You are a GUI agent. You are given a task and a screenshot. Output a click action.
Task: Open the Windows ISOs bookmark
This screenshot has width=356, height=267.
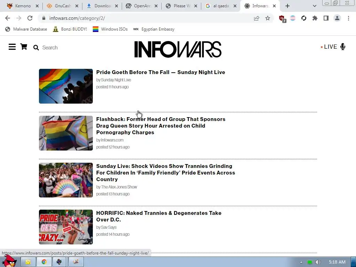pos(110,29)
